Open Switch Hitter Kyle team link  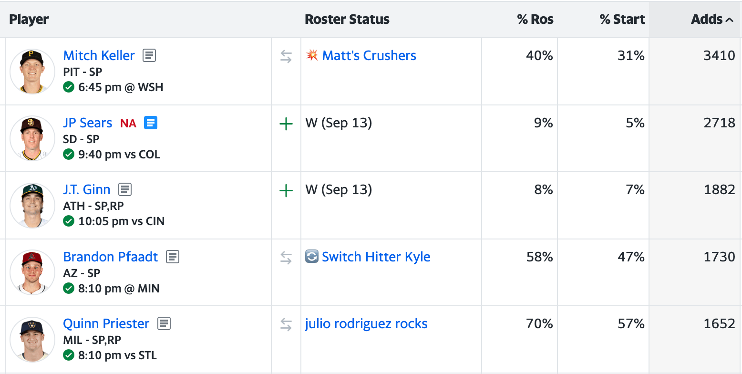(x=376, y=257)
